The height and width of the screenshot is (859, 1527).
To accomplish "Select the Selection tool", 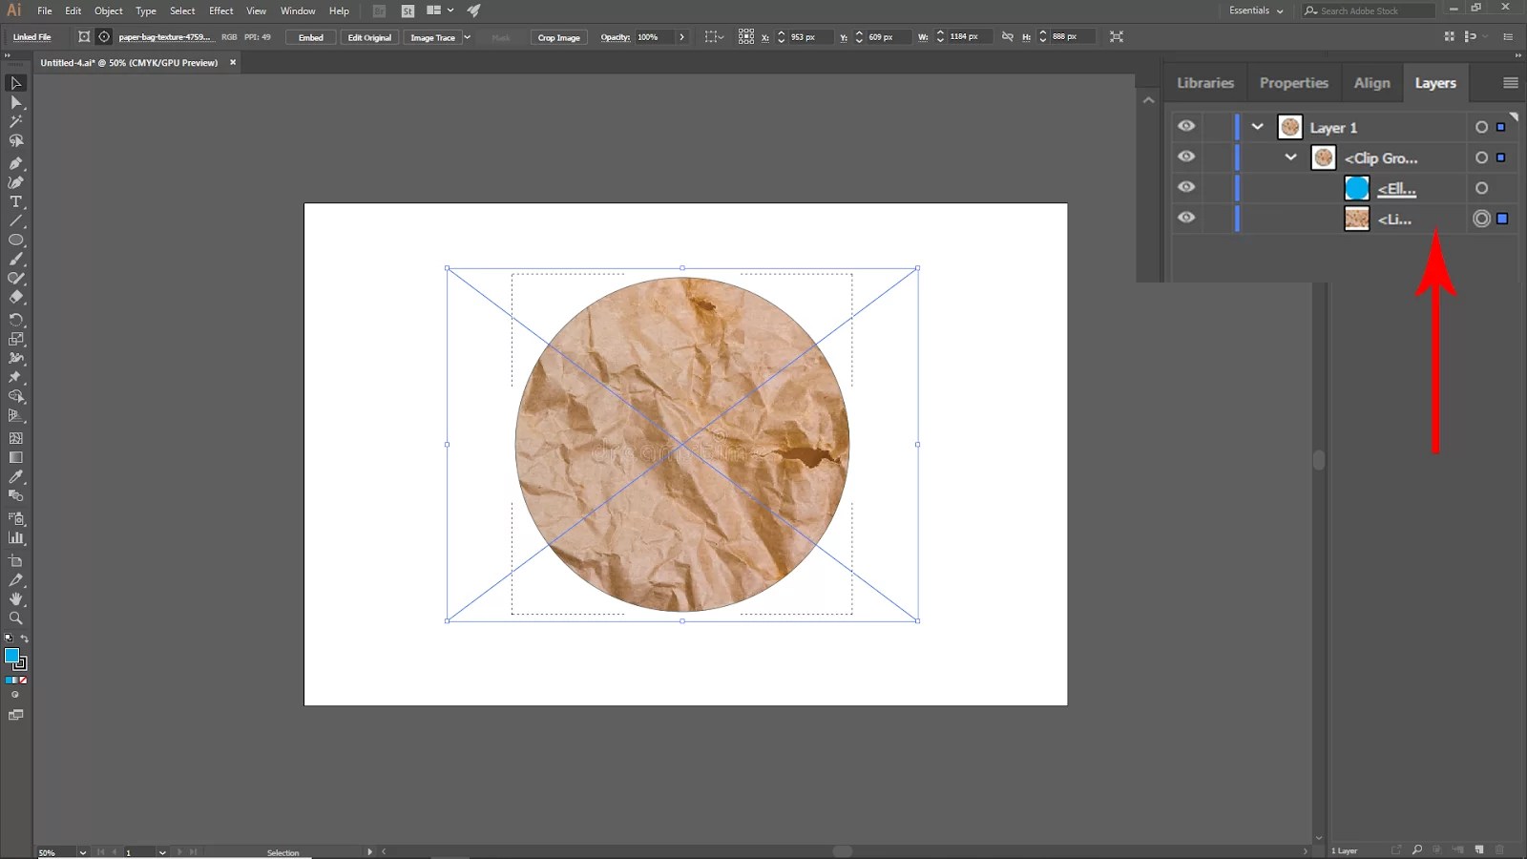I will [15, 83].
